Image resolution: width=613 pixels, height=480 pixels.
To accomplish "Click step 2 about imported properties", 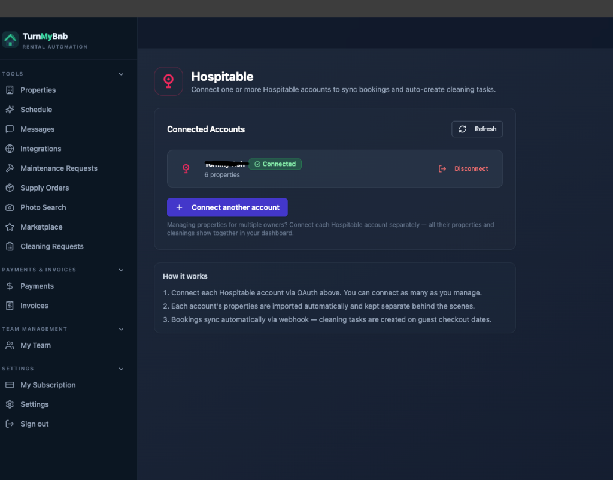I will point(318,306).
